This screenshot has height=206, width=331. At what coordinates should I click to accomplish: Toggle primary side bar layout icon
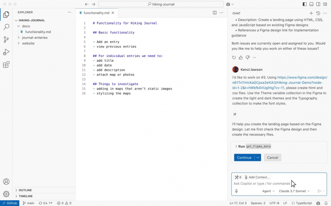(304, 4)
